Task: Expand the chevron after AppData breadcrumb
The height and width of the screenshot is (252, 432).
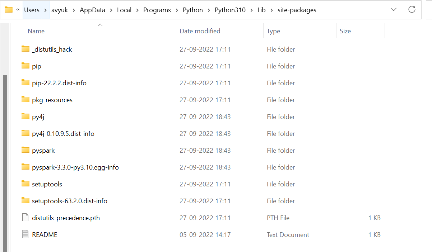Action: [x=111, y=10]
